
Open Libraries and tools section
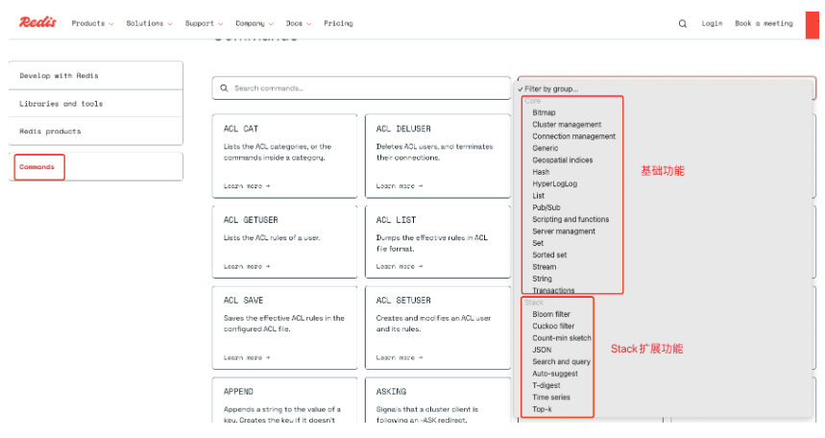pos(96,104)
